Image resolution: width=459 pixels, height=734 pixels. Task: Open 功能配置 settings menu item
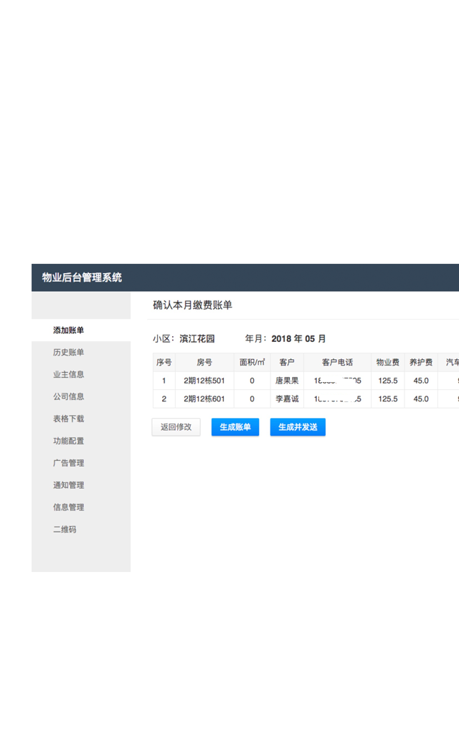pos(69,442)
